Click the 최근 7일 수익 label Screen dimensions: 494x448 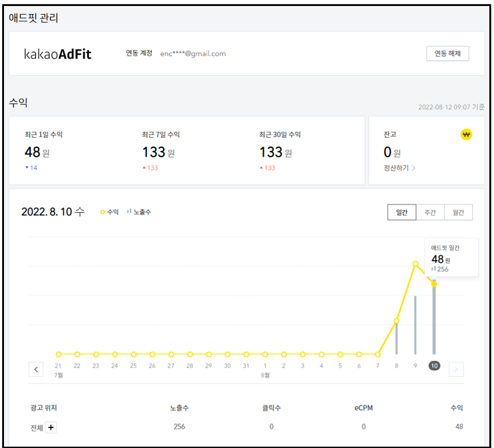click(160, 134)
